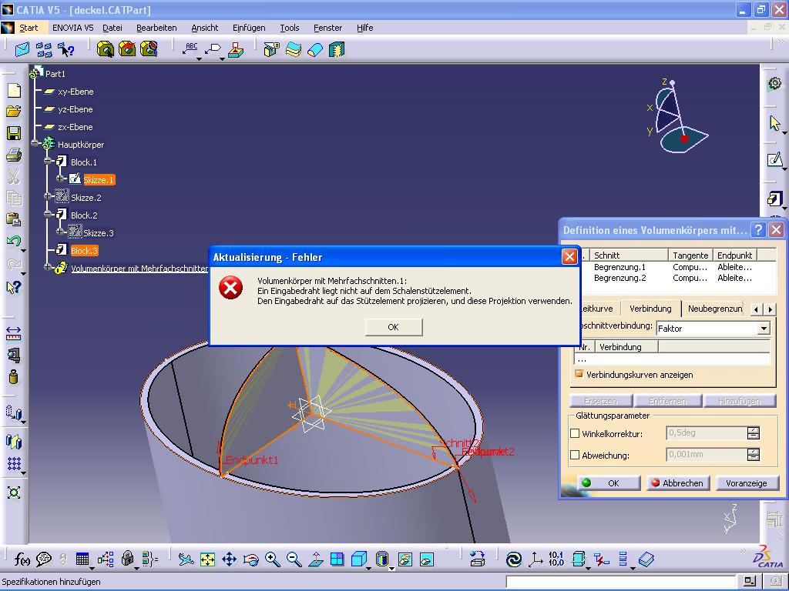Enable the Winkelkorrektur checkbox
This screenshot has width=789, height=591.
click(575, 433)
